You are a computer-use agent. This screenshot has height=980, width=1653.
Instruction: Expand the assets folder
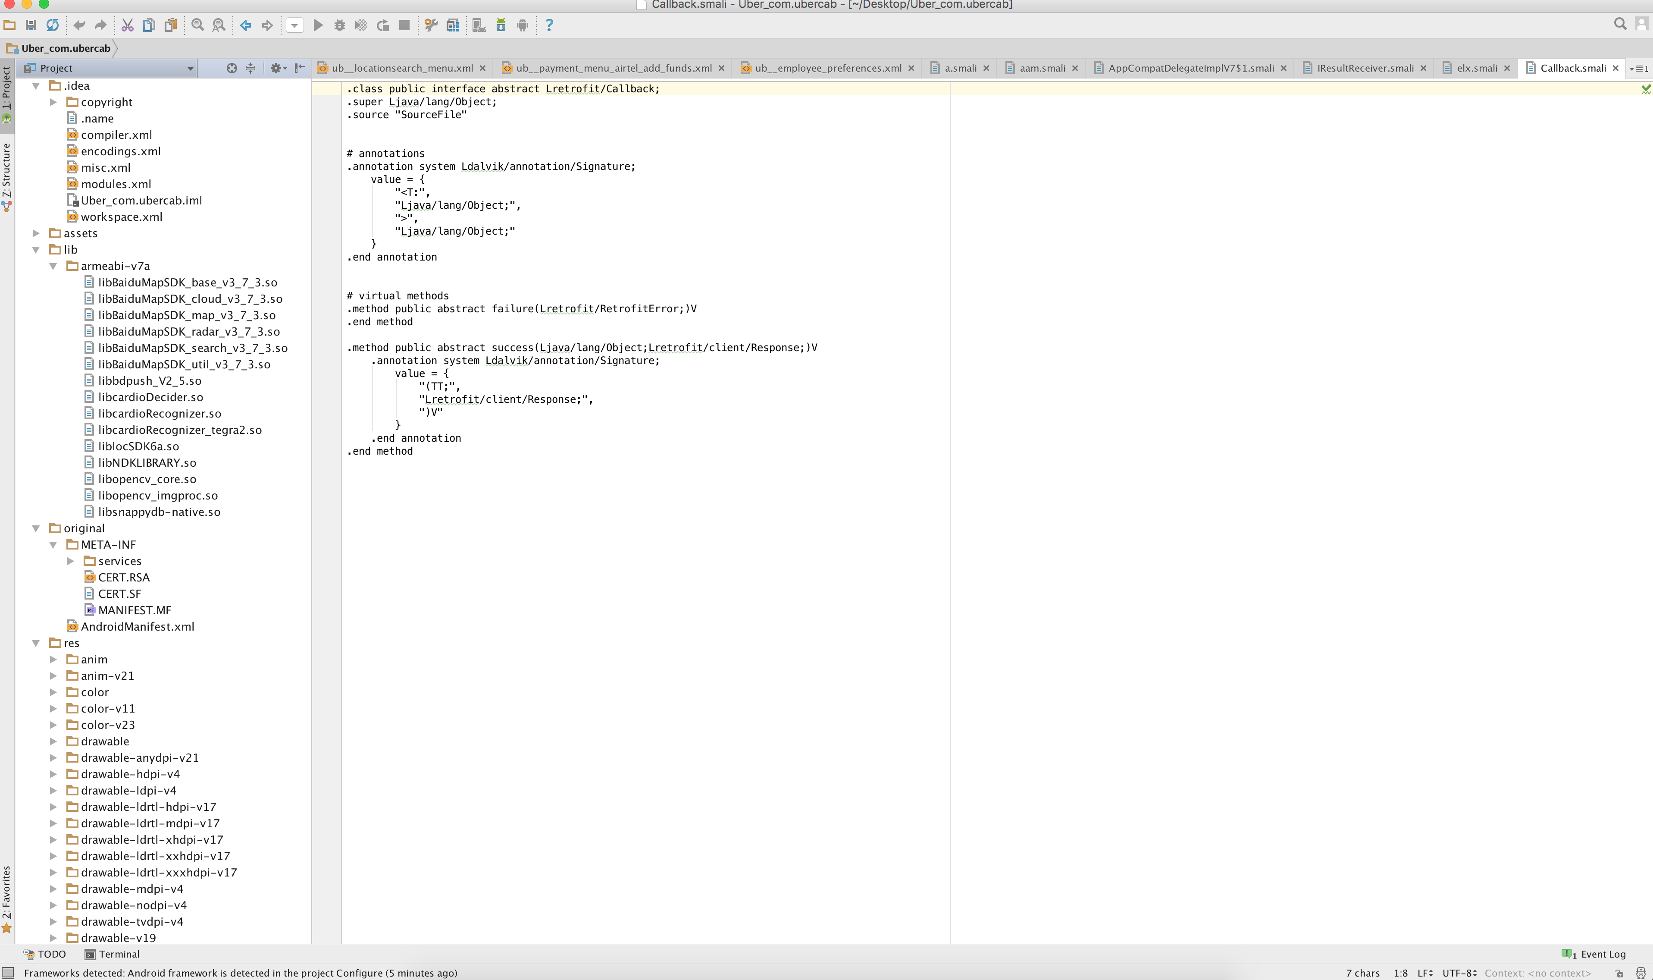[x=36, y=233]
